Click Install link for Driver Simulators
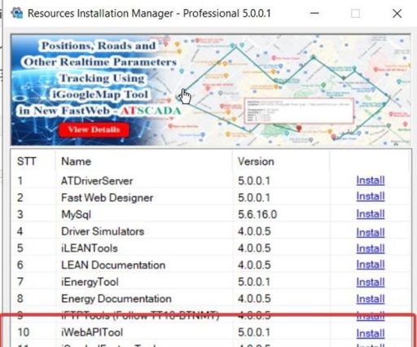 click(371, 232)
